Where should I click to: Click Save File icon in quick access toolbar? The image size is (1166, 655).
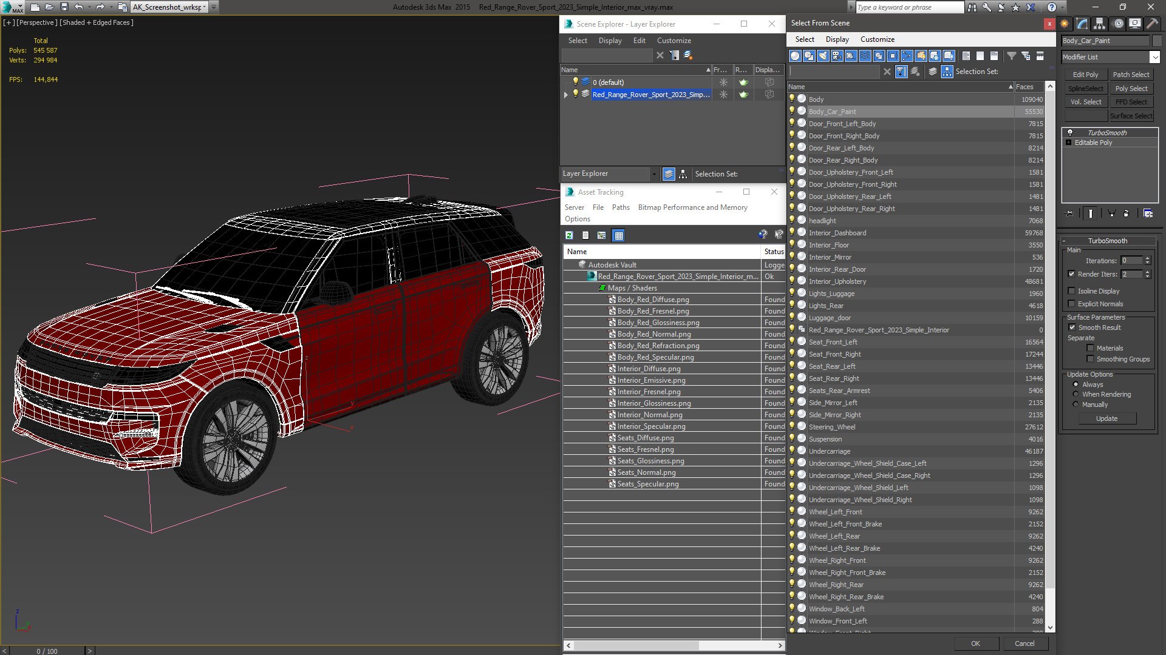[x=64, y=7]
